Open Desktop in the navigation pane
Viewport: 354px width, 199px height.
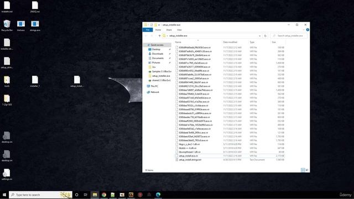coord(156,49)
